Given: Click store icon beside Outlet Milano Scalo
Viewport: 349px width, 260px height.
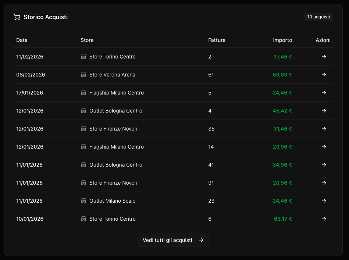Looking at the screenshot, I should pyautogui.click(x=83, y=201).
